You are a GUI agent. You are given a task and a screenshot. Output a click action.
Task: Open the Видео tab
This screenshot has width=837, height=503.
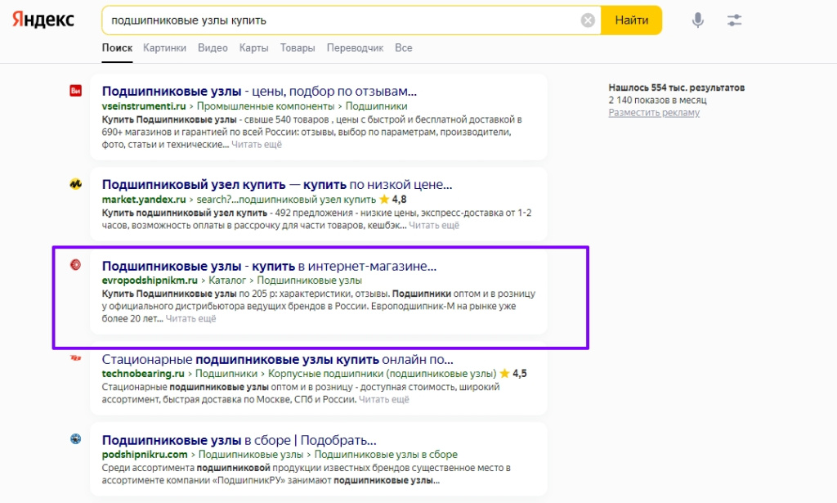(x=212, y=47)
